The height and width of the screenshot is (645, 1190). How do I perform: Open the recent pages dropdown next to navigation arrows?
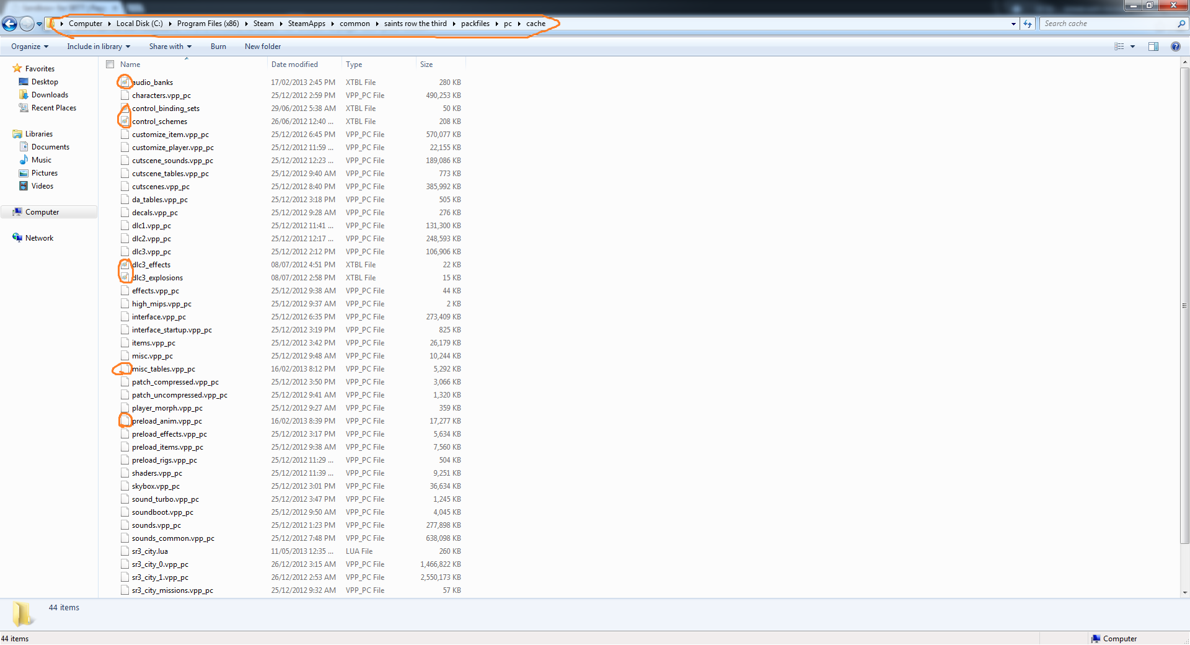click(40, 24)
